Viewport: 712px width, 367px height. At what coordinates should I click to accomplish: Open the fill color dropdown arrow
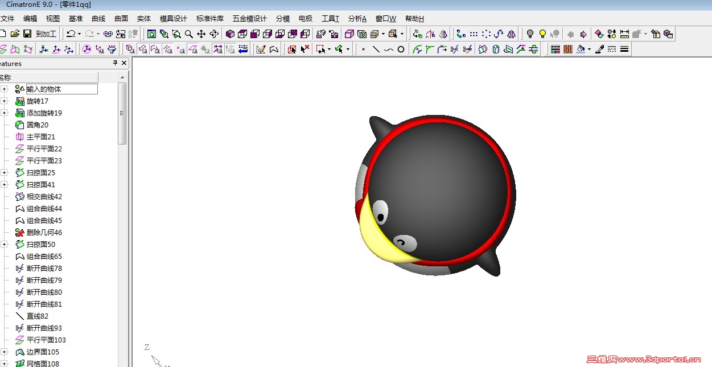click(589, 50)
